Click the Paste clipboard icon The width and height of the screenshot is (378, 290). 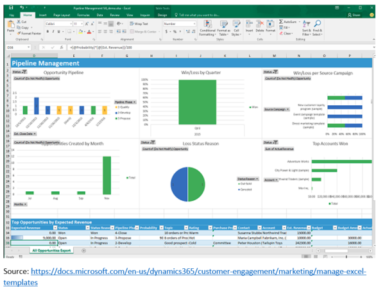pyautogui.click(x=11, y=24)
